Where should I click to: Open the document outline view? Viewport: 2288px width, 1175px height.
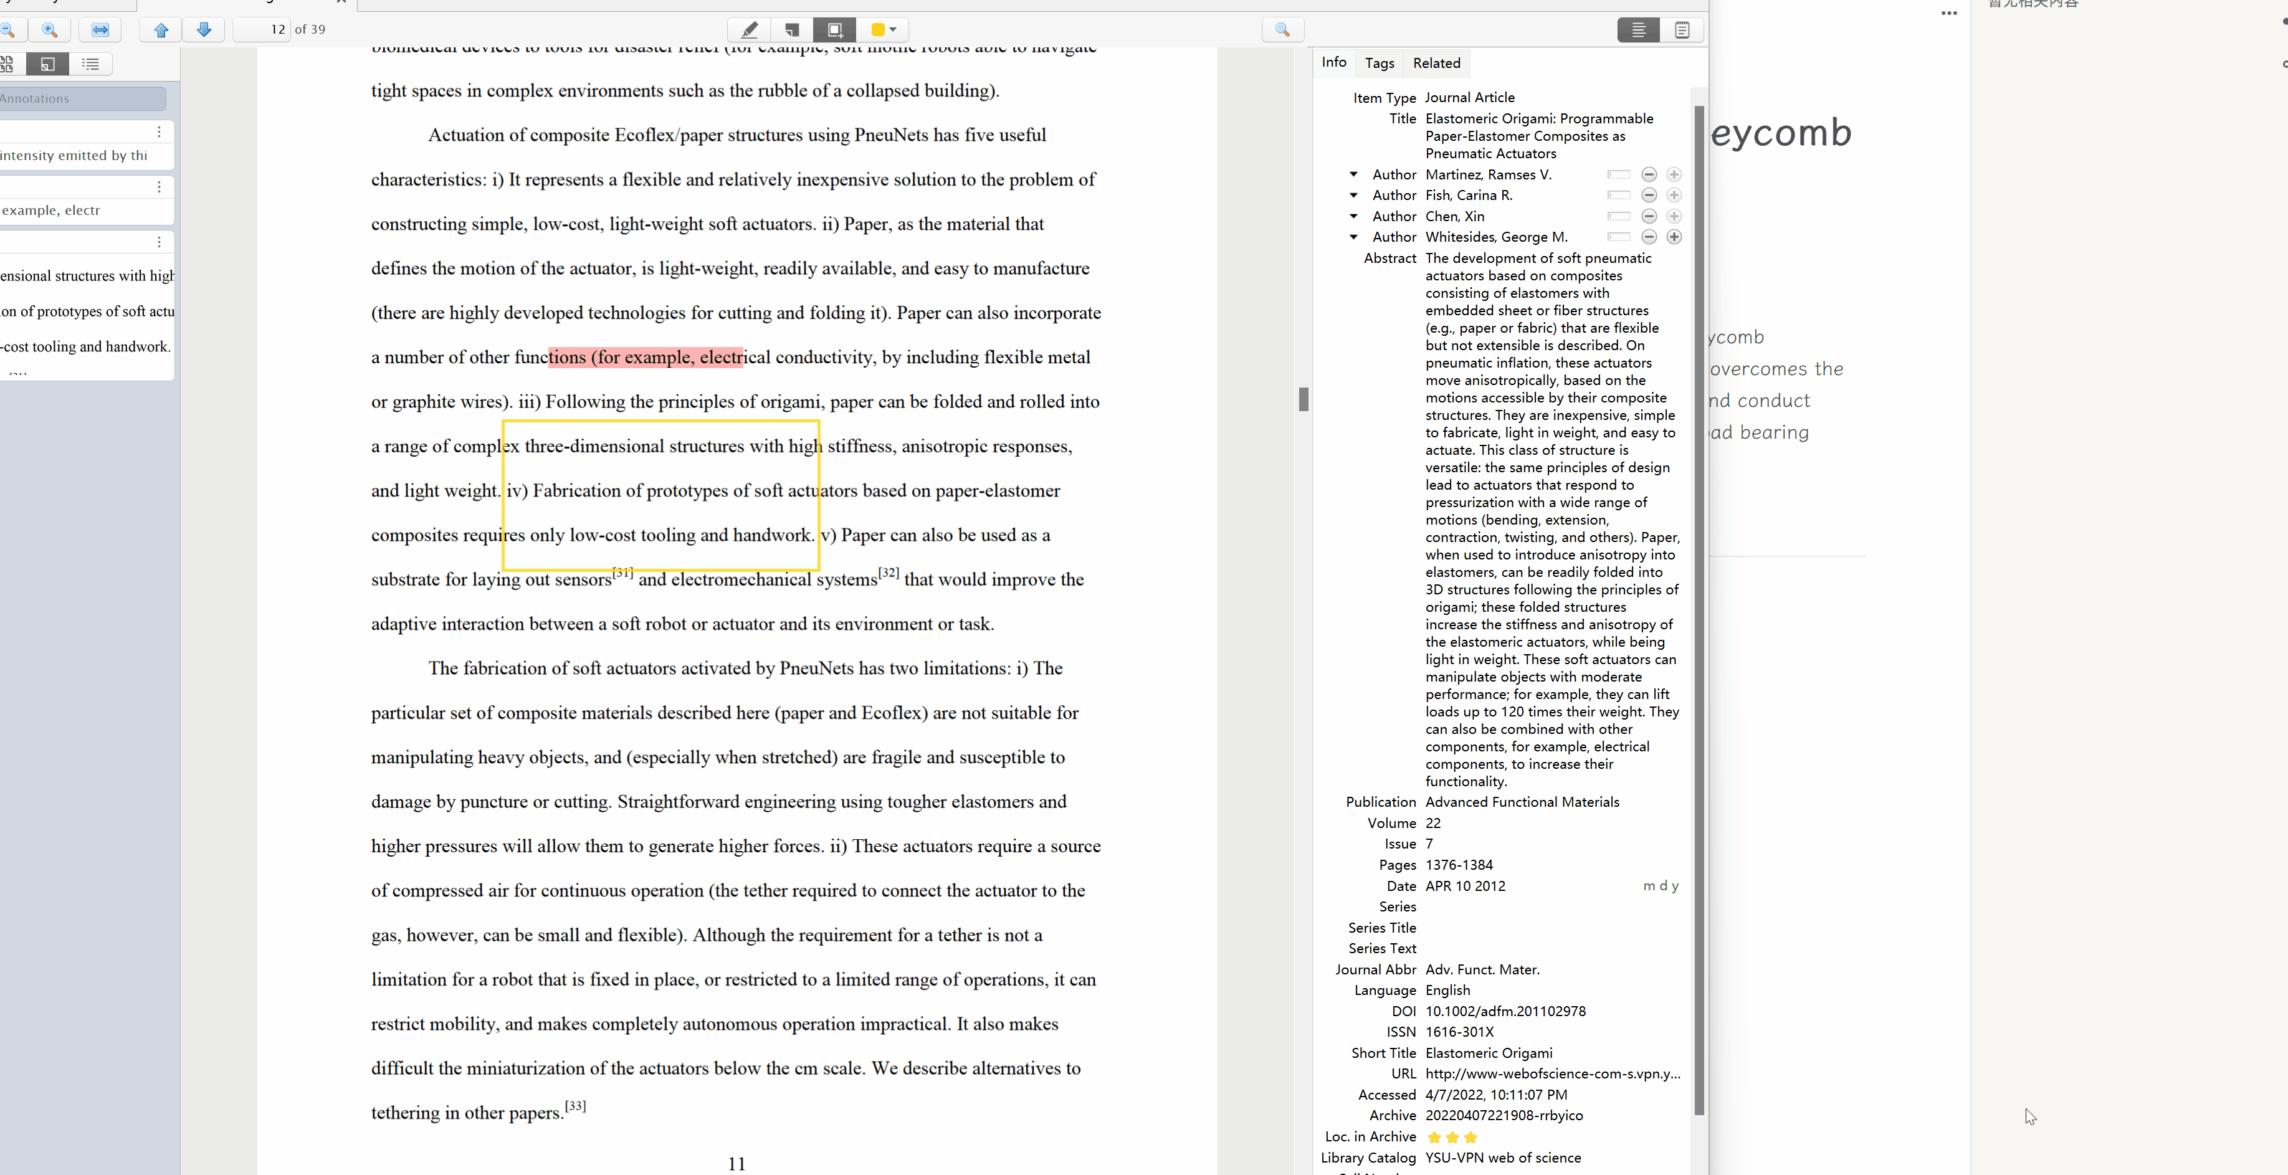[90, 63]
